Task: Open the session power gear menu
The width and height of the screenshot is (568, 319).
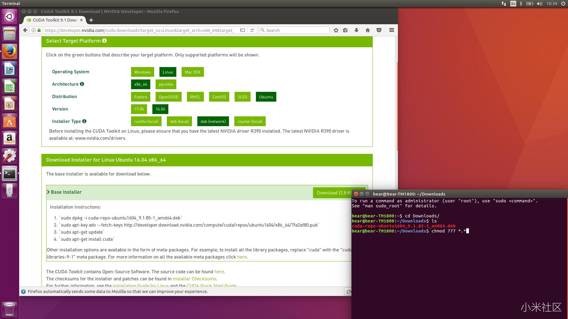Action: (563, 4)
